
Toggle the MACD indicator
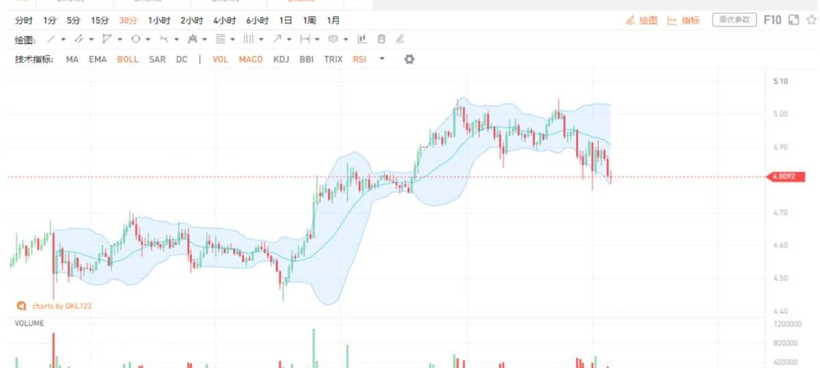click(250, 59)
